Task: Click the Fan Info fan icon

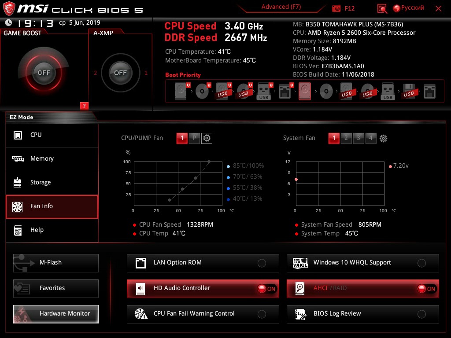Action: (x=18, y=207)
